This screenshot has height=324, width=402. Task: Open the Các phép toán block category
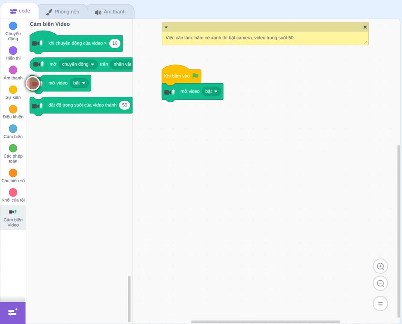click(13, 154)
